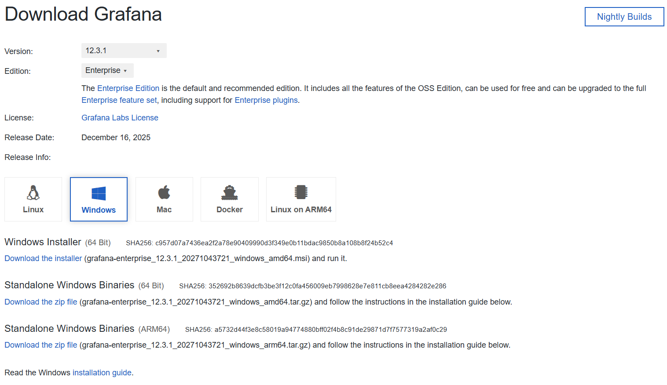This screenshot has height=385, width=667.
Task: Download the amd64 zip file
Action: click(41, 302)
